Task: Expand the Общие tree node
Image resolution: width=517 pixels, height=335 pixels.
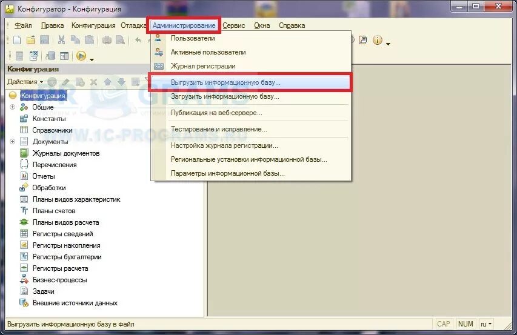Action: click(13, 107)
